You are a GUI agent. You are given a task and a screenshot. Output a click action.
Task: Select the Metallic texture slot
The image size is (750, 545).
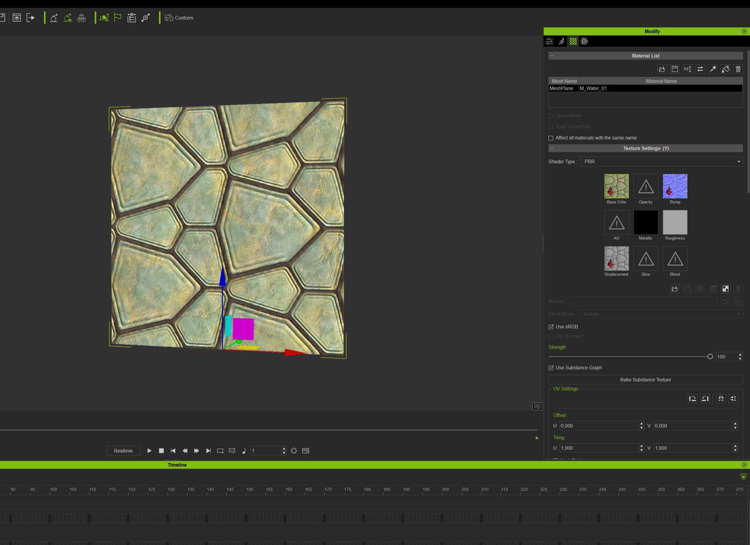pos(646,222)
